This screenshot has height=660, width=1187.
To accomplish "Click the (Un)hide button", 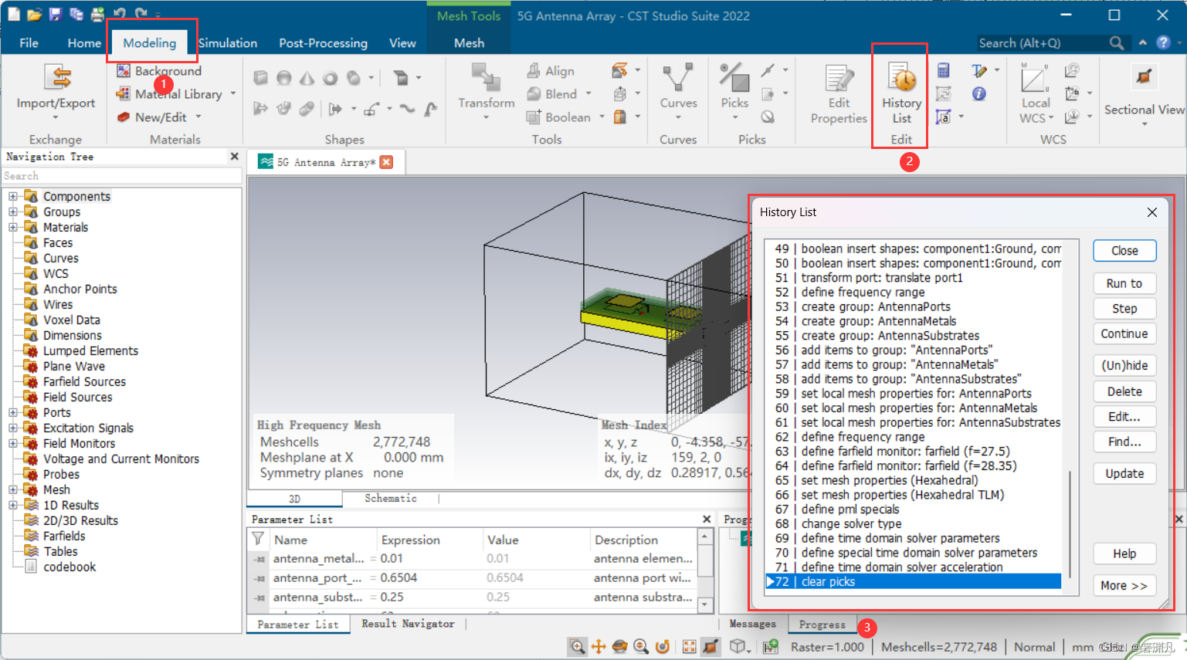I will pyautogui.click(x=1124, y=365).
